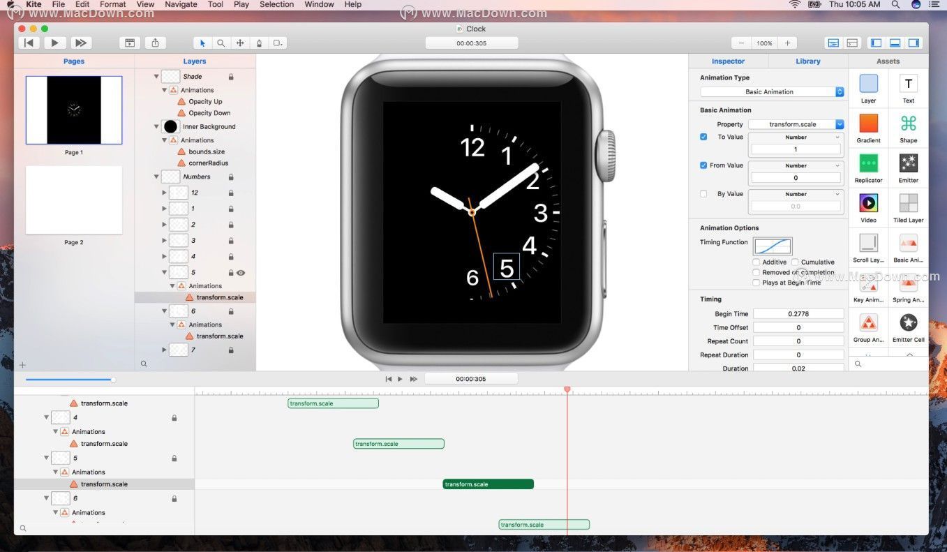
Task: Collapse layer 4 in timeline list
Action: coord(47,417)
